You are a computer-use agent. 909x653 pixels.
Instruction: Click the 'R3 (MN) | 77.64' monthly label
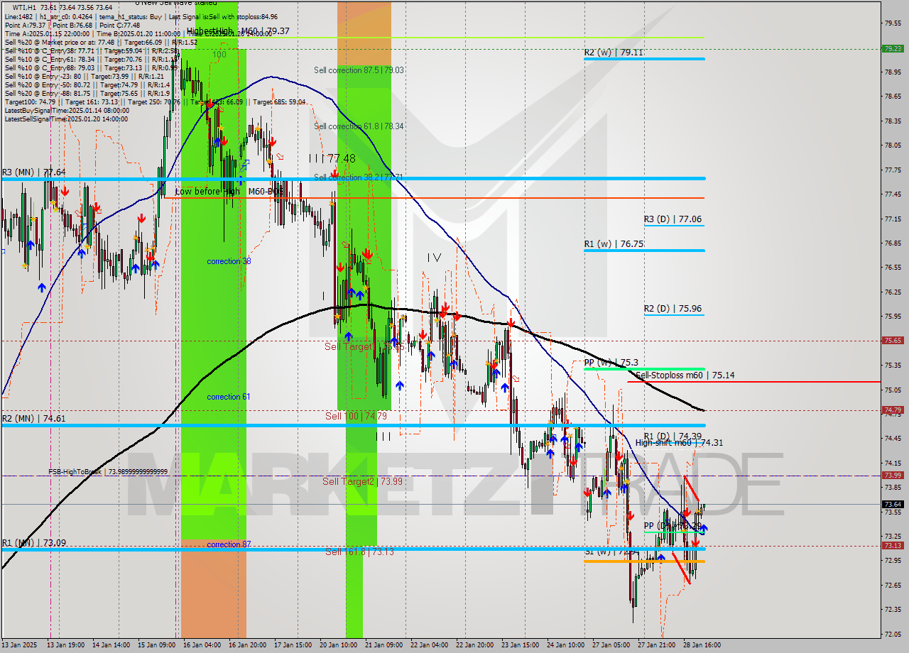pyautogui.click(x=33, y=172)
